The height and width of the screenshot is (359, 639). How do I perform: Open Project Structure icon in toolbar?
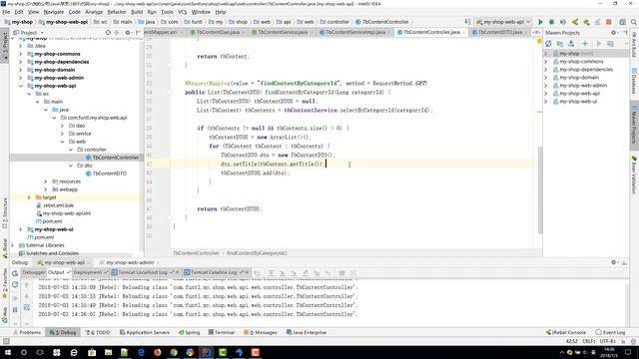click(622, 22)
